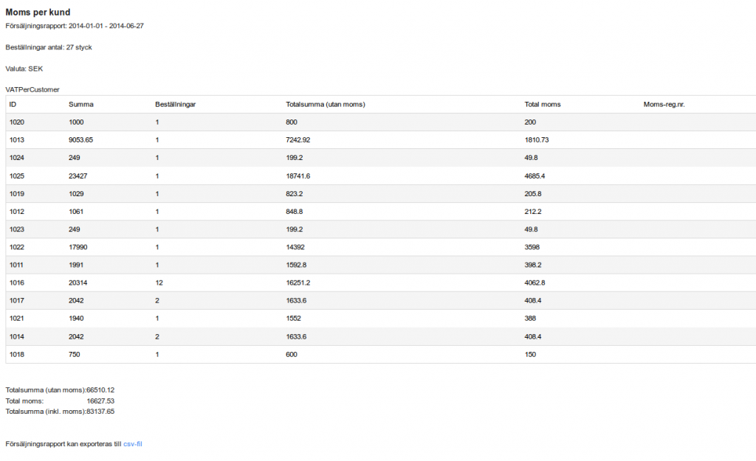Click the VATPerCustomer table caption

32,89
